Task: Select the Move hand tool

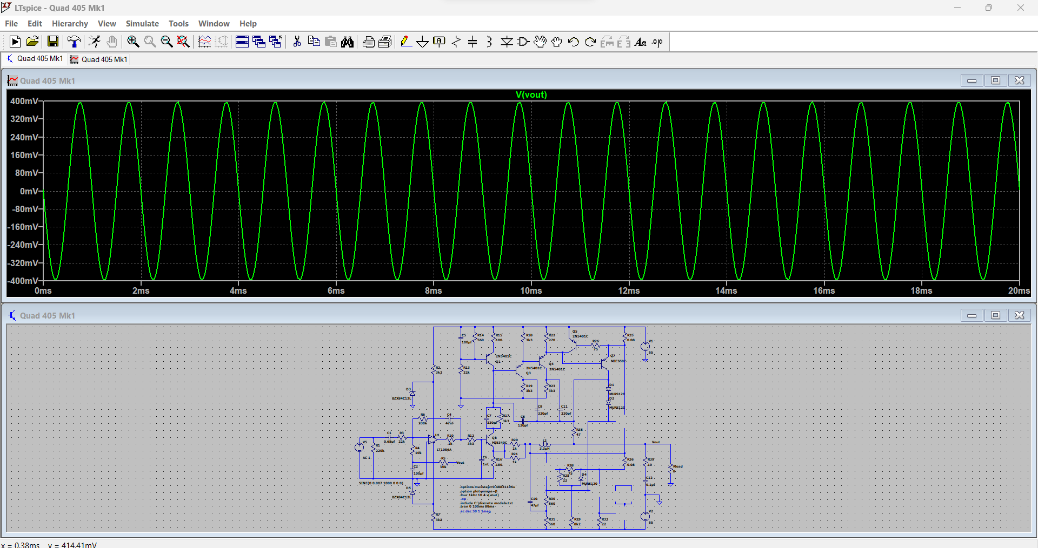Action: (x=540, y=42)
